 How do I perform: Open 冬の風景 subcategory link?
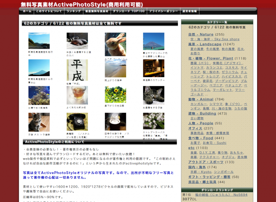pyautogui.click(x=213, y=49)
